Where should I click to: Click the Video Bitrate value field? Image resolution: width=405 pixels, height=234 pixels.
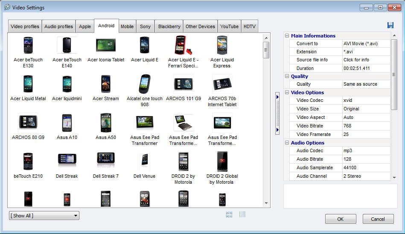click(366, 126)
